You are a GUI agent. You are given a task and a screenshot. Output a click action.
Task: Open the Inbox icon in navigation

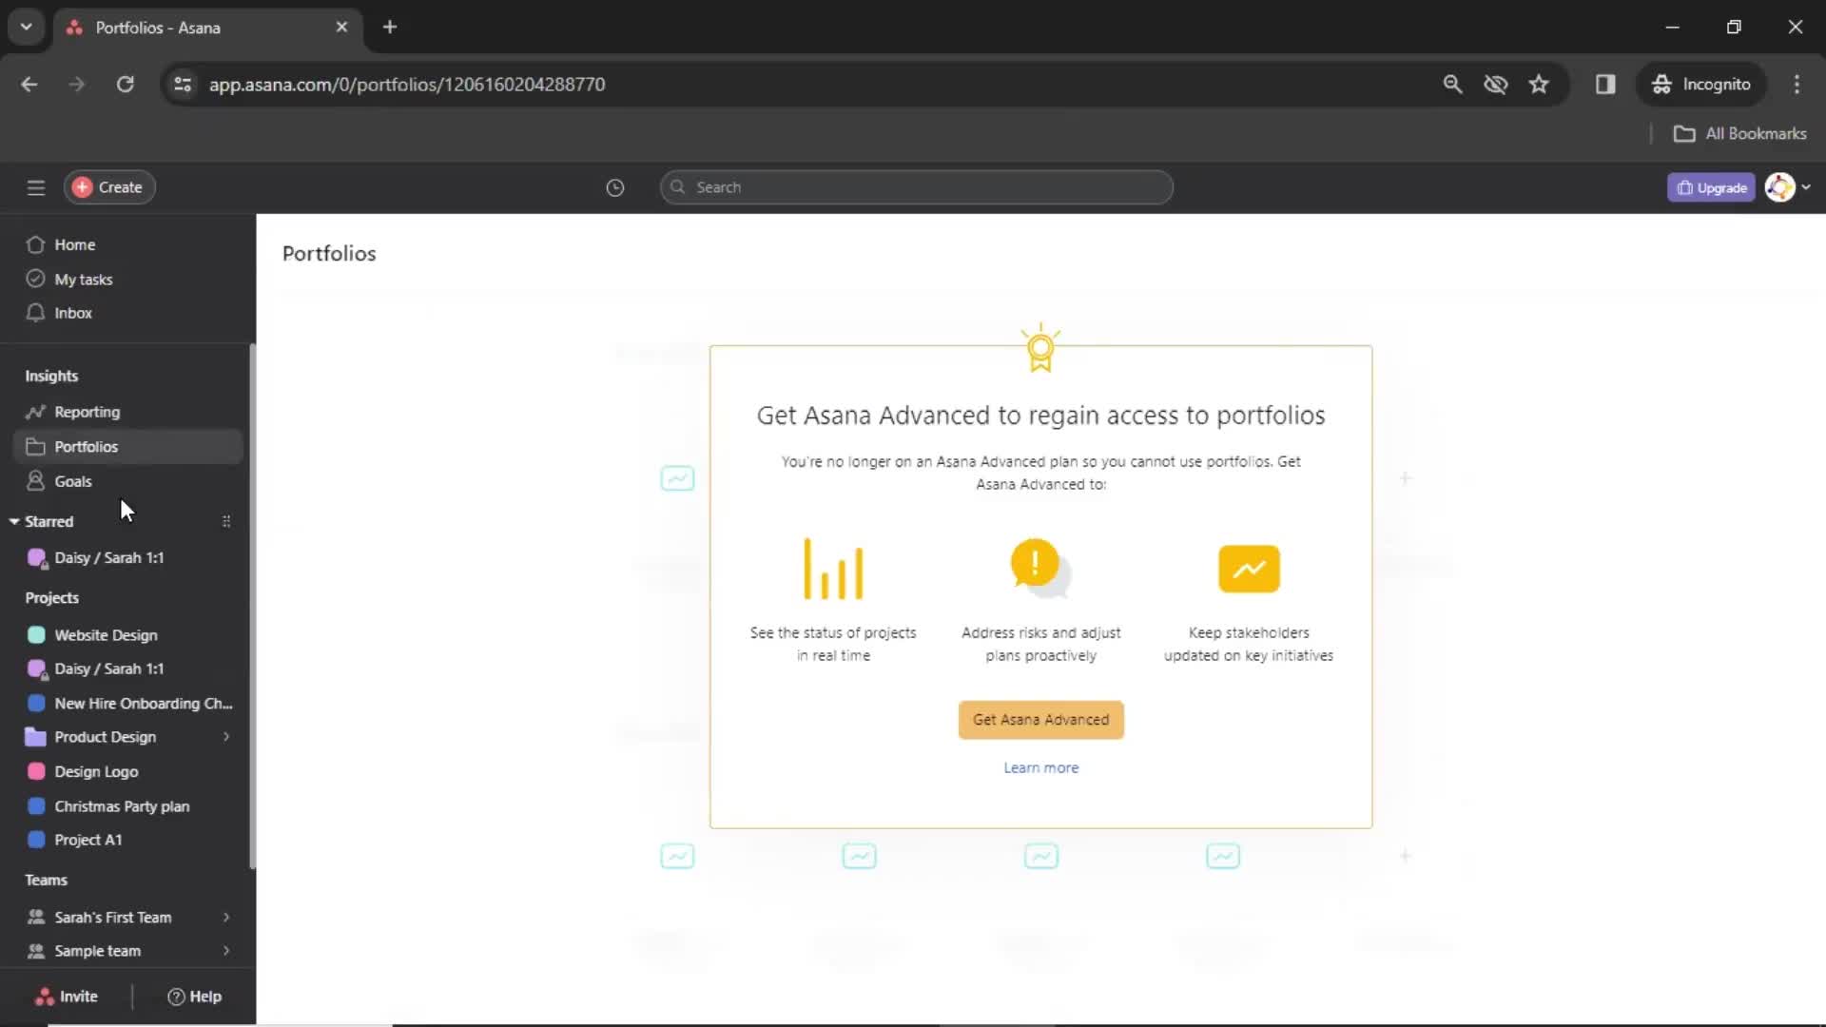(x=36, y=314)
